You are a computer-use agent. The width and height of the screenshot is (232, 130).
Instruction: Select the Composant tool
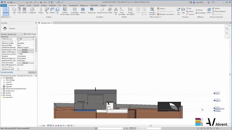32,10
